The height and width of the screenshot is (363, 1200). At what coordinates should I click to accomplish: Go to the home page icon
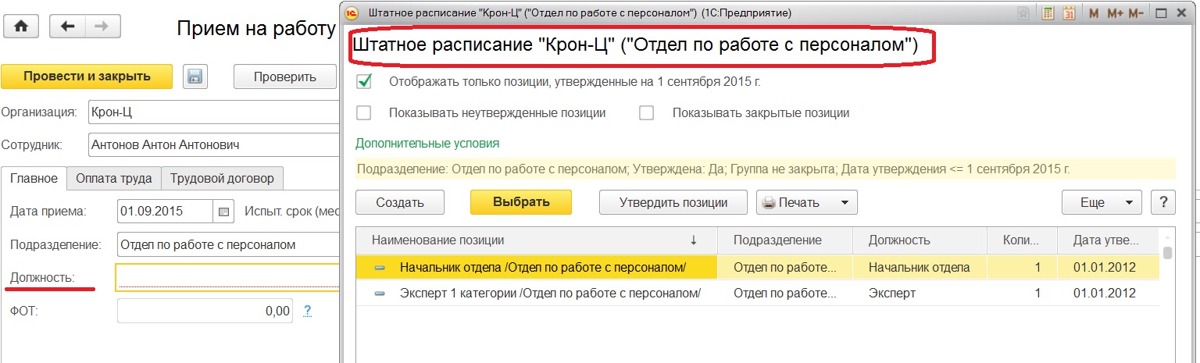21,26
